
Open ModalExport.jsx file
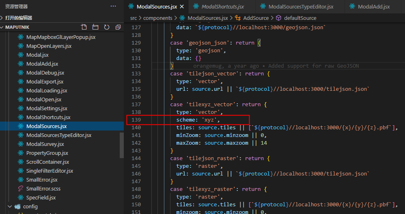click(x=45, y=82)
